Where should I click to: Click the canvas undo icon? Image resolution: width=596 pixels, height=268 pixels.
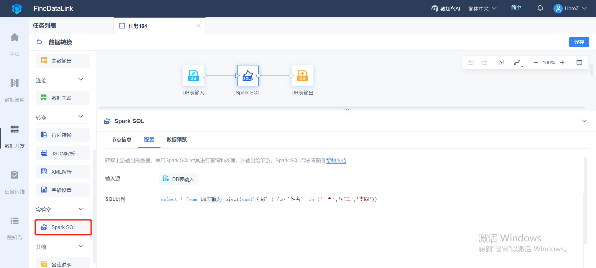tap(471, 63)
